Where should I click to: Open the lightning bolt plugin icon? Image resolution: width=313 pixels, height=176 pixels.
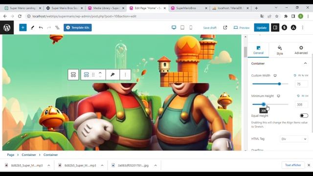click(x=284, y=27)
